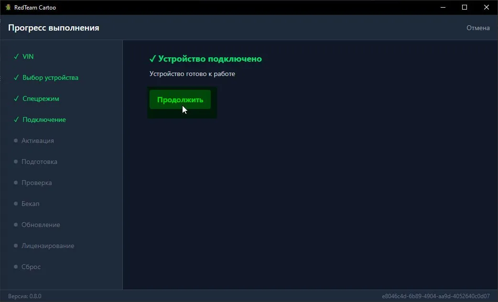Screen dimensions: 498x302
Task: Select the Лицензирование step
Action: pos(48,246)
